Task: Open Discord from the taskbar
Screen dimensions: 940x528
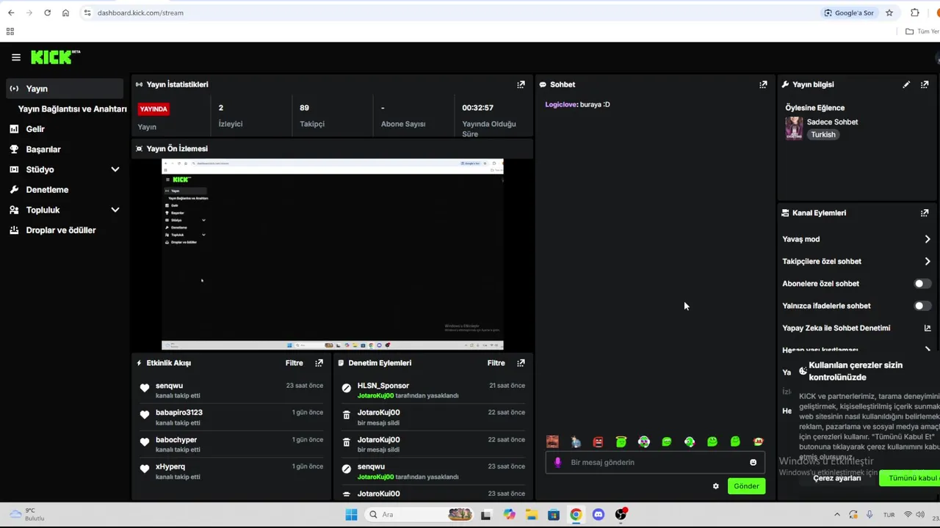Action: [x=598, y=515]
